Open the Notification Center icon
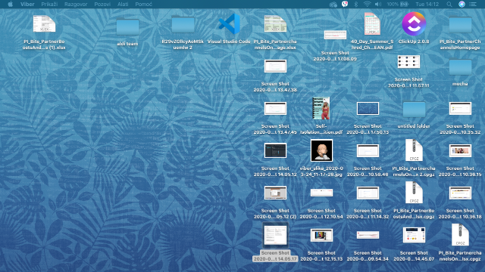 click(x=473, y=4)
